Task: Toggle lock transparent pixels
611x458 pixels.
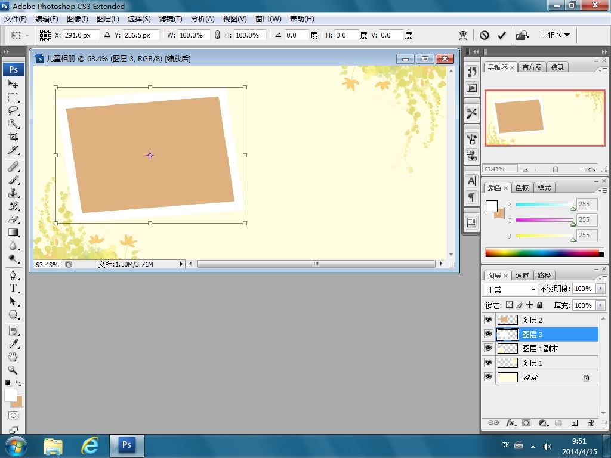Action: tap(510, 305)
